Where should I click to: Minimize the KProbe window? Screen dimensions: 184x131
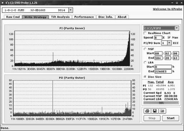click(172, 2)
